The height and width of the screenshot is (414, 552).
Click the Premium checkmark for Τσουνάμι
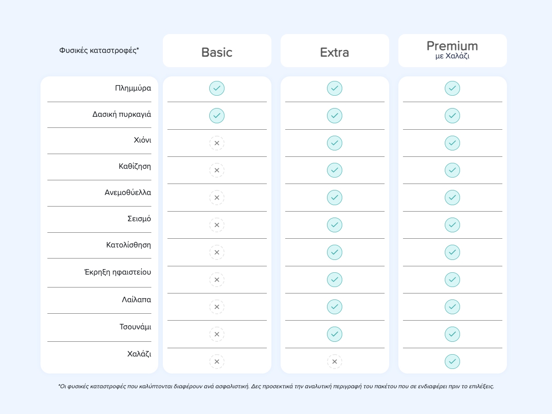click(452, 334)
